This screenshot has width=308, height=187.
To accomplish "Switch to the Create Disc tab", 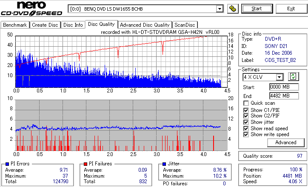I will pyautogui.click(x=45, y=25).
